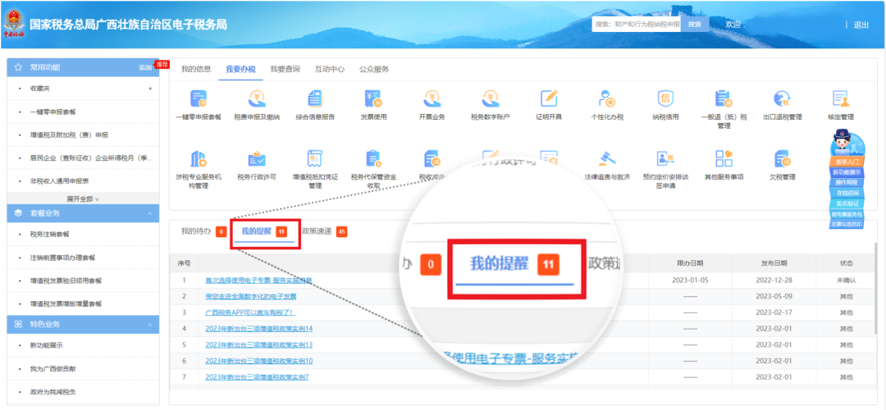Screen dimensions: 886x410
Task: Open the 证明开具 icon
Action: coord(549,100)
